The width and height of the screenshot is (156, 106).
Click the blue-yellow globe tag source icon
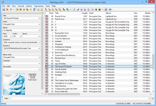click(x=99, y=9)
